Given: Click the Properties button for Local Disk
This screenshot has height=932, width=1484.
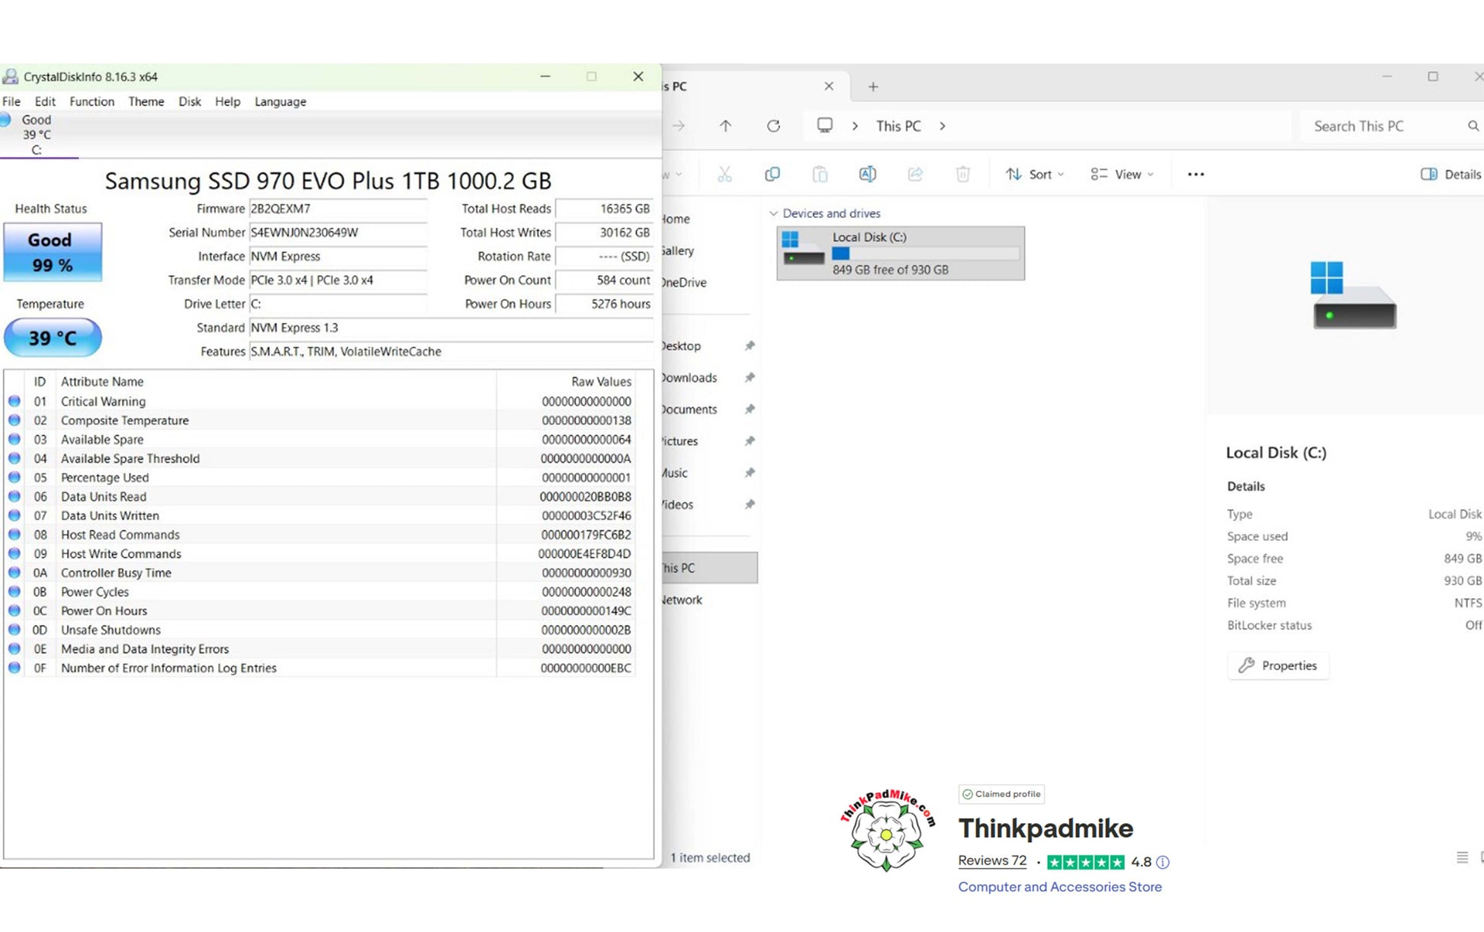Looking at the screenshot, I should click(x=1277, y=665).
